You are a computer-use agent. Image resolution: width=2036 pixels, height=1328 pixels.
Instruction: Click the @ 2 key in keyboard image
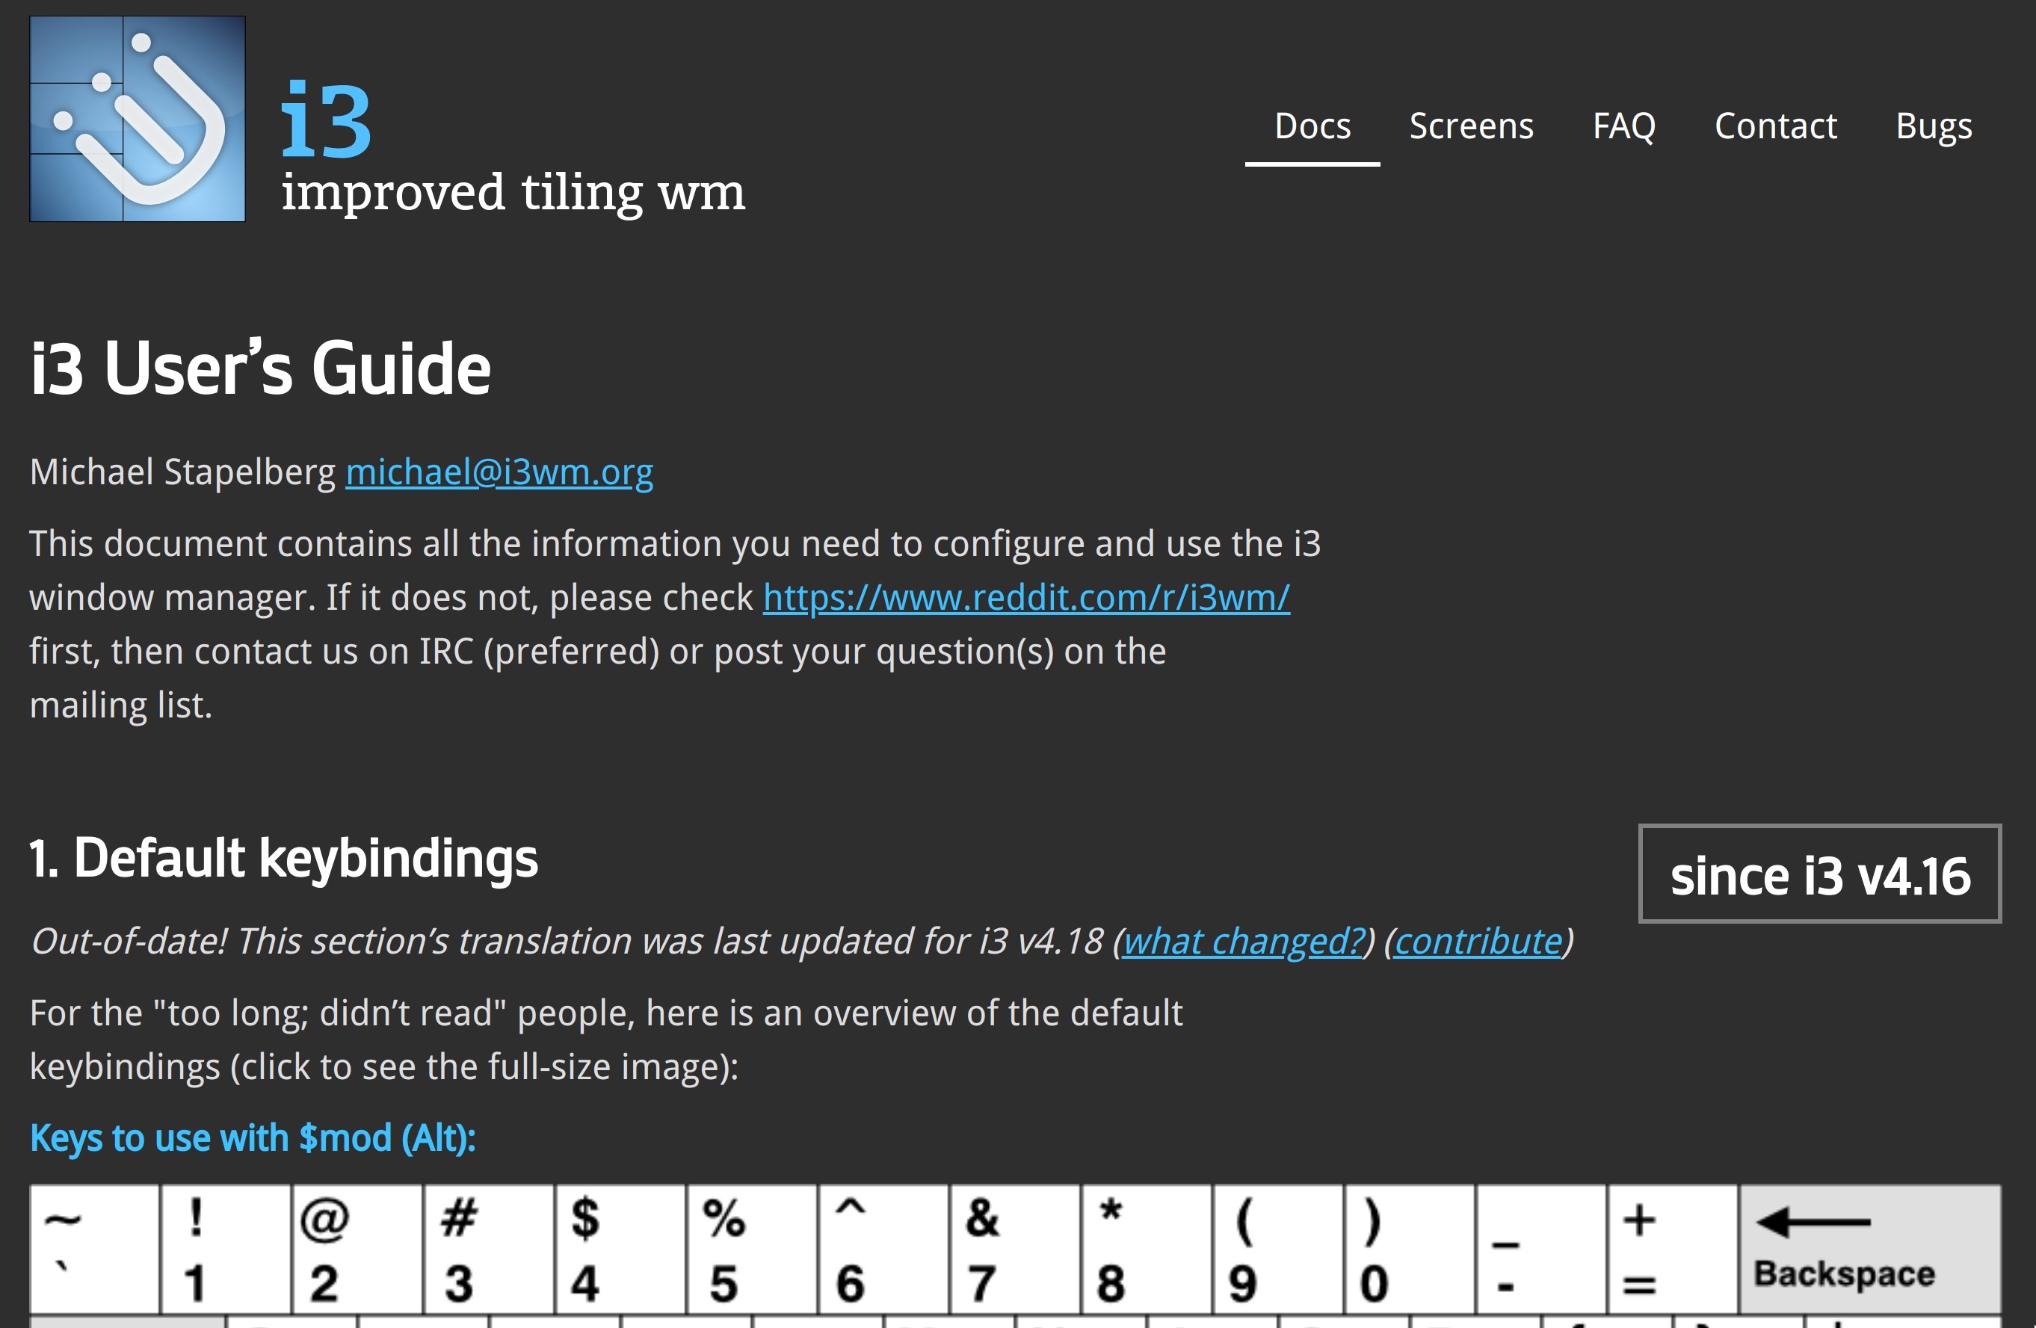pyautogui.click(x=357, y=1250)
